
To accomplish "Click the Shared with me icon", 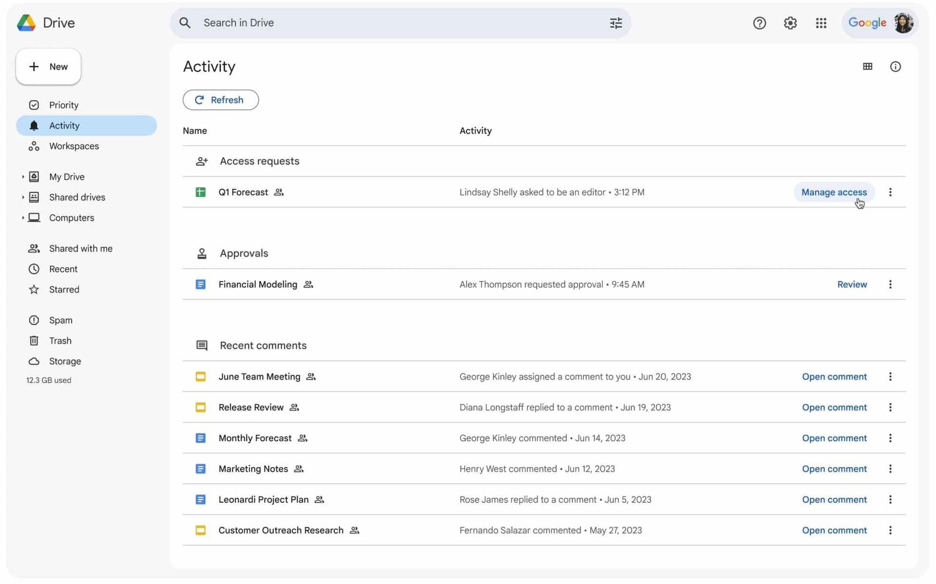I will click(x=33, y=248).
